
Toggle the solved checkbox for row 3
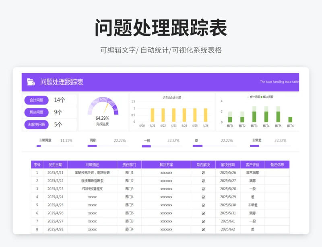[203, 189]
